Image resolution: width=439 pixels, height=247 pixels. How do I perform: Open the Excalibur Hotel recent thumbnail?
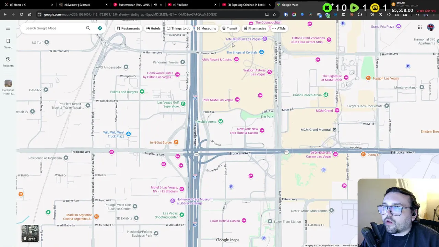[x=8, y=87]
